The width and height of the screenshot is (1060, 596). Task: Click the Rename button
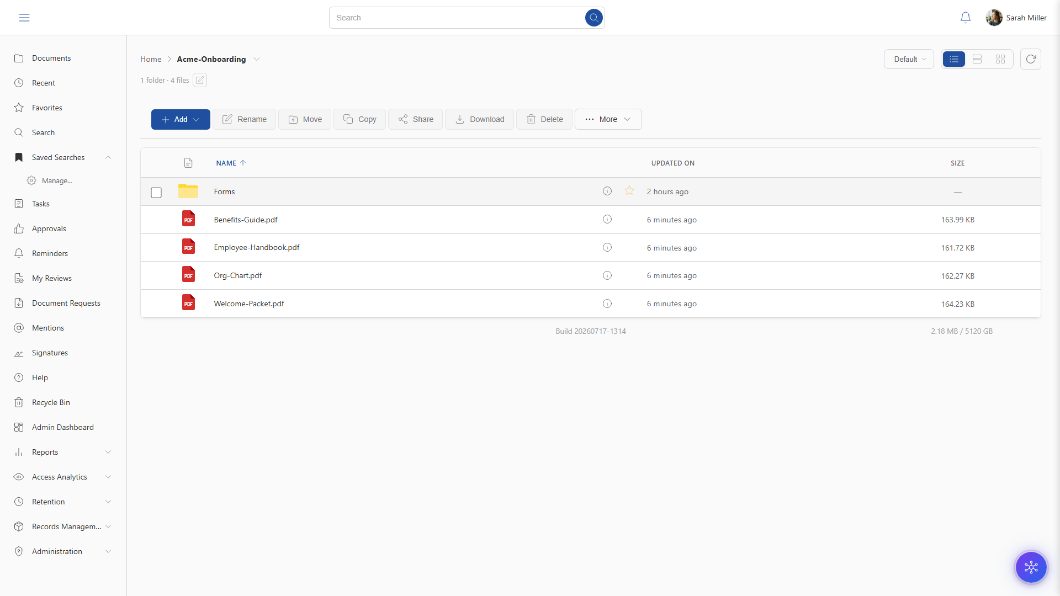coord(244,119)
